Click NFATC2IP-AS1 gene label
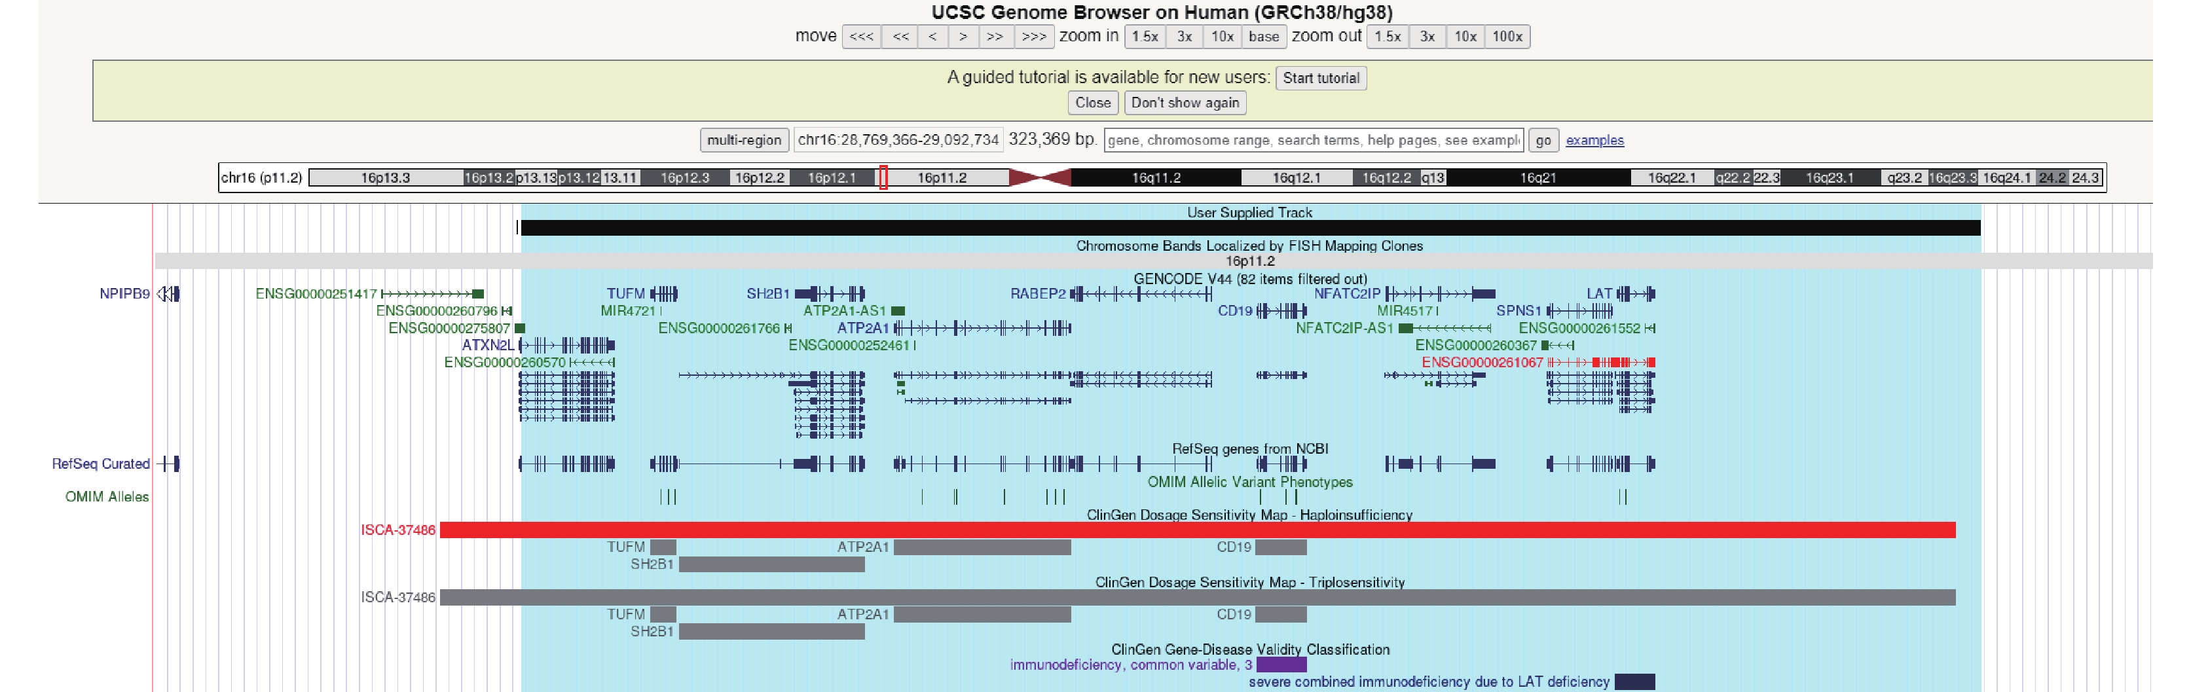 1344,328
